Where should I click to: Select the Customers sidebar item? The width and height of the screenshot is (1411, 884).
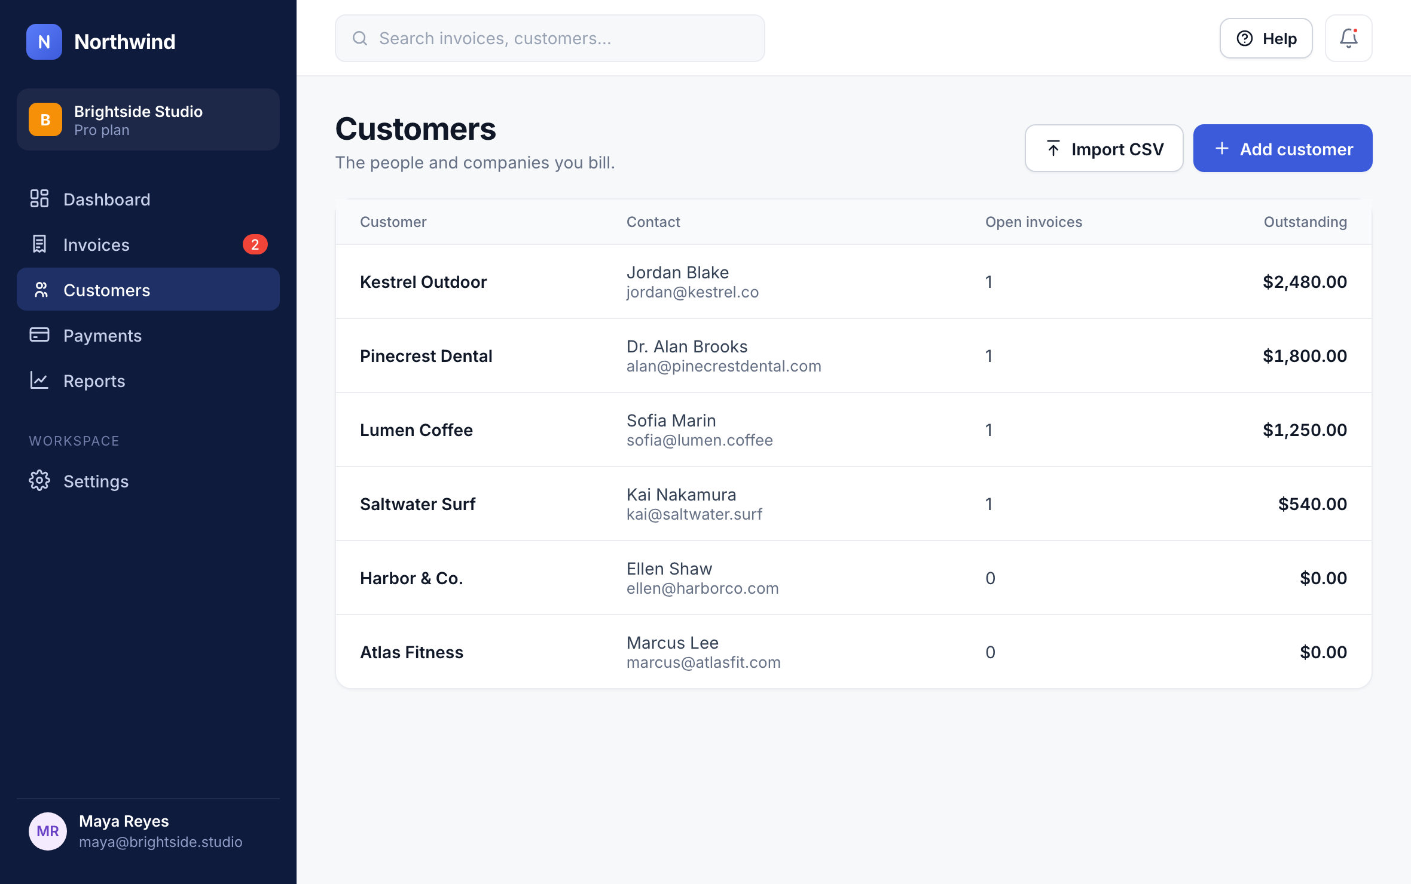(x=148, y=290)
